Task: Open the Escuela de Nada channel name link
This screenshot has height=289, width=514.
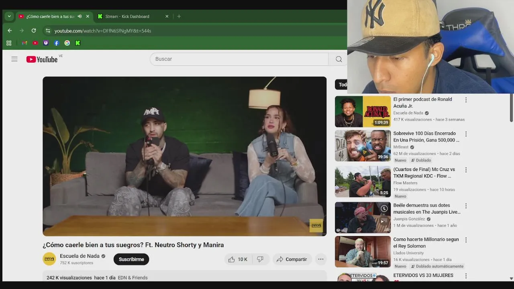Action: 80,256
